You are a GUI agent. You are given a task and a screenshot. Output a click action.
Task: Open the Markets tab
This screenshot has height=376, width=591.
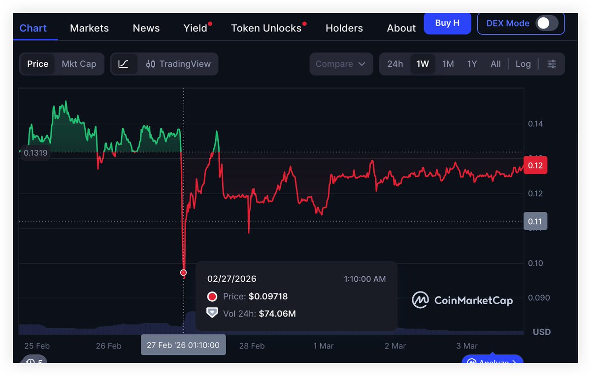89,28
